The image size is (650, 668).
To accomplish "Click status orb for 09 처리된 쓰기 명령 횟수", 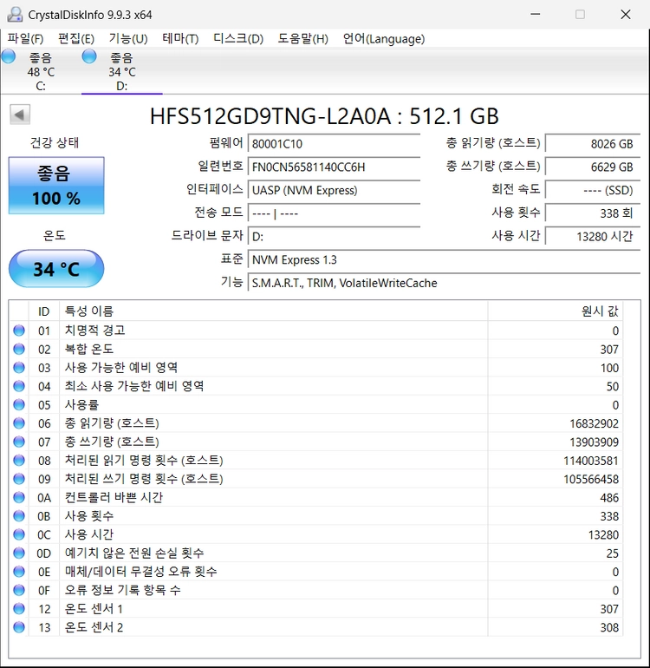I will point(19,479).
